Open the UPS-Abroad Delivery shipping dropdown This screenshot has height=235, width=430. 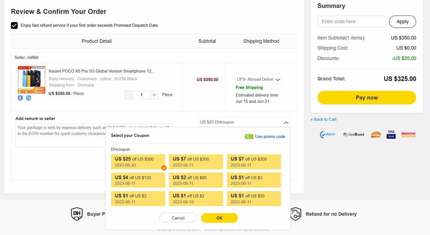pos(259,79)
